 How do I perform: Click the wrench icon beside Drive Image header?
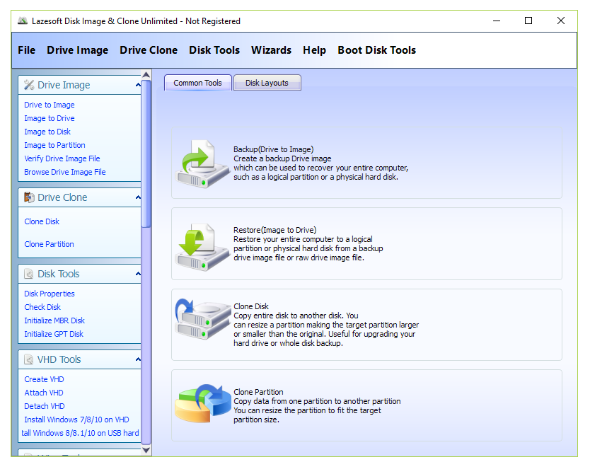28,84
